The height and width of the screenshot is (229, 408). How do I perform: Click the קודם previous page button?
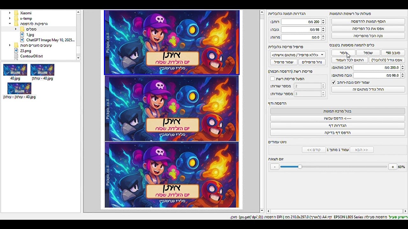point(314,150)
